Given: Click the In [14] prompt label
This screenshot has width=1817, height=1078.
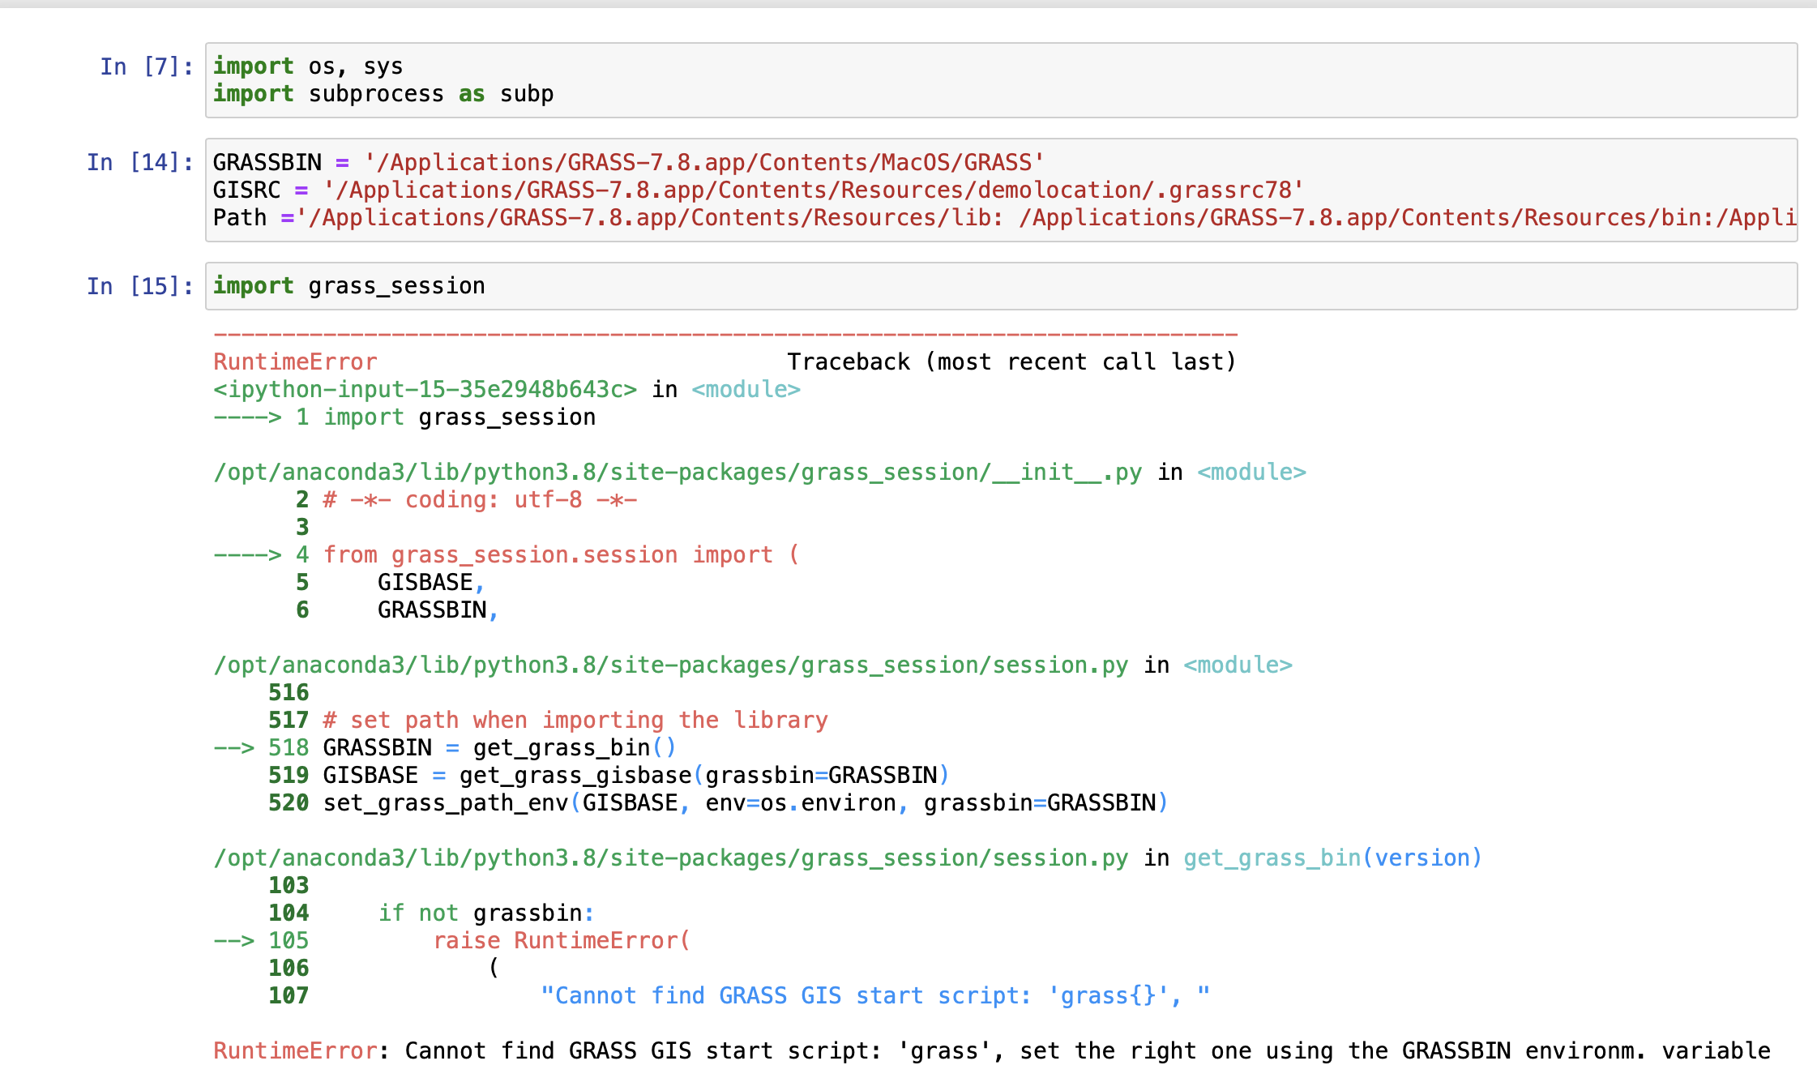Looking at the screenshot, I should click(140, 162).
